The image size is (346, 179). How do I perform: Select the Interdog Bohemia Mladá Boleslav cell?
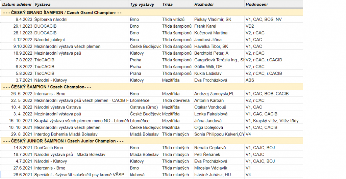click(81, 134)
